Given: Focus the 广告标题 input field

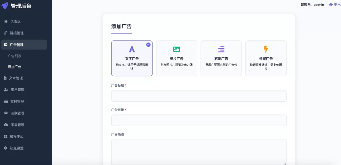Looking at the screenshot, I should pyautogui.click(x=199, y=96).
